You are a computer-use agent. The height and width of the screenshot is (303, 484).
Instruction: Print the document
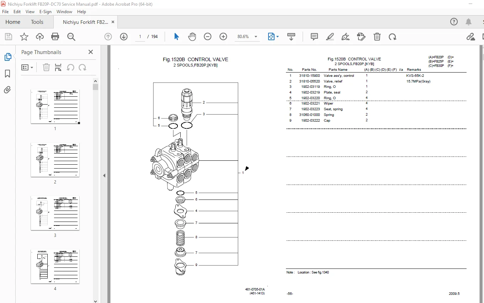[55, 37]
